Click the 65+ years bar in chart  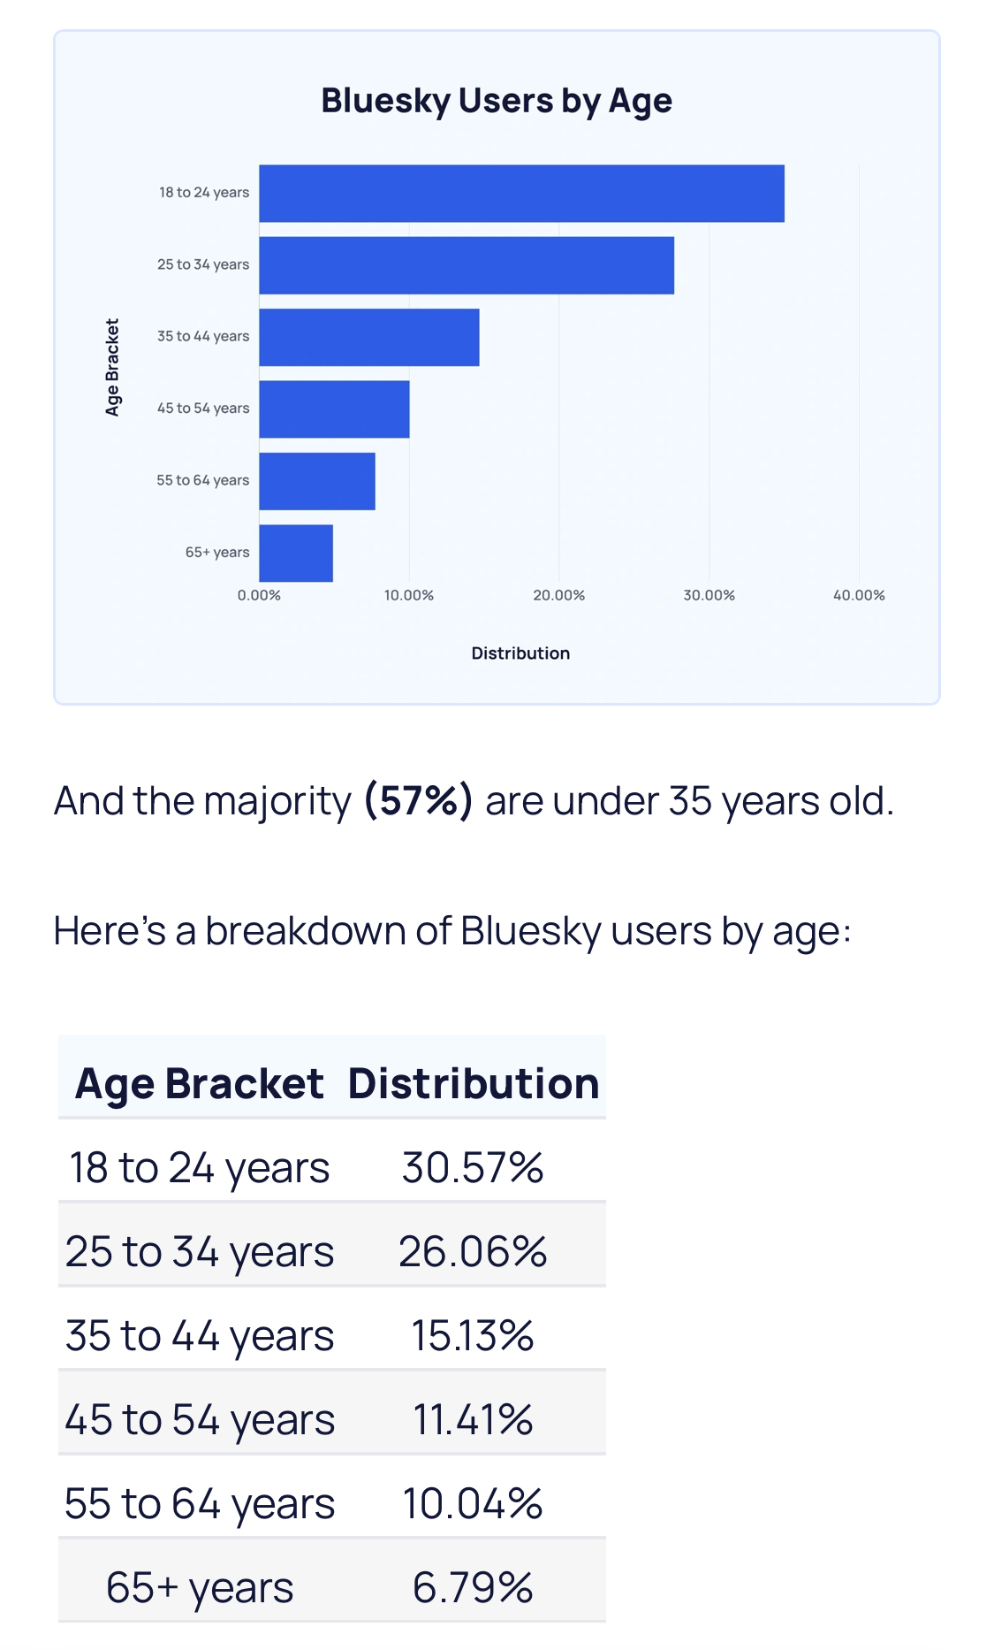[x=296, y=554]
